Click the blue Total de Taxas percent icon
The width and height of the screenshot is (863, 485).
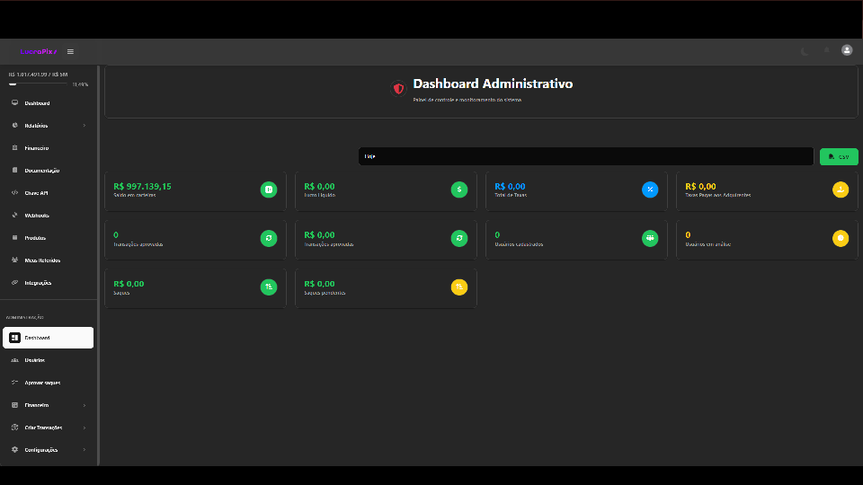(649, 190)
